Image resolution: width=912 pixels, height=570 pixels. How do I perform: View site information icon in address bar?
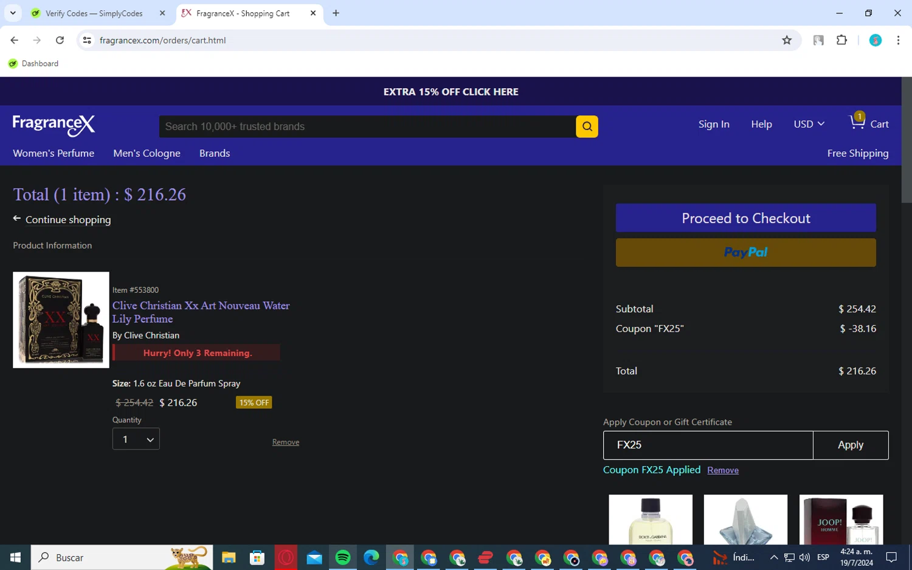(87, 40)
